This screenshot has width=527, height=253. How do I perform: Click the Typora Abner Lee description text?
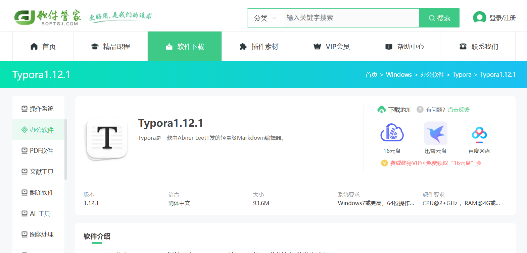coord(212,138)
